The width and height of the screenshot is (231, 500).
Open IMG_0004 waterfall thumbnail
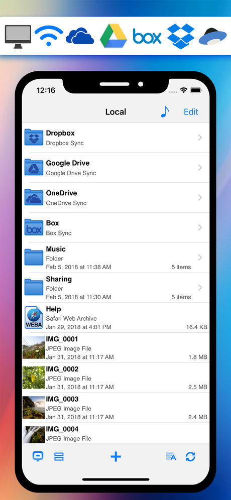click(34, 434)
